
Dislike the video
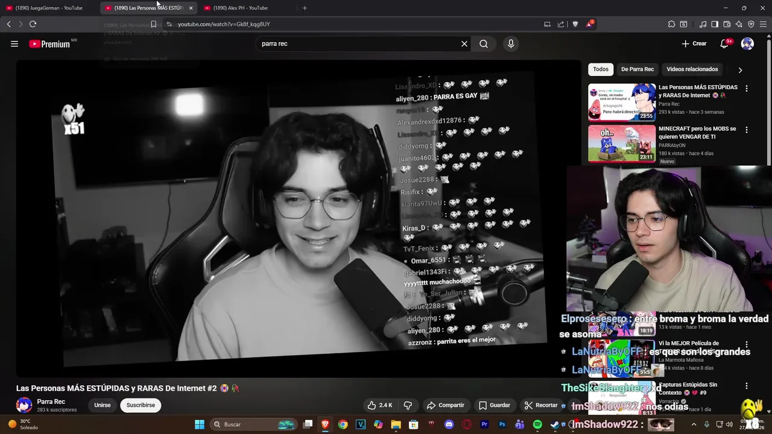[408, 405]
